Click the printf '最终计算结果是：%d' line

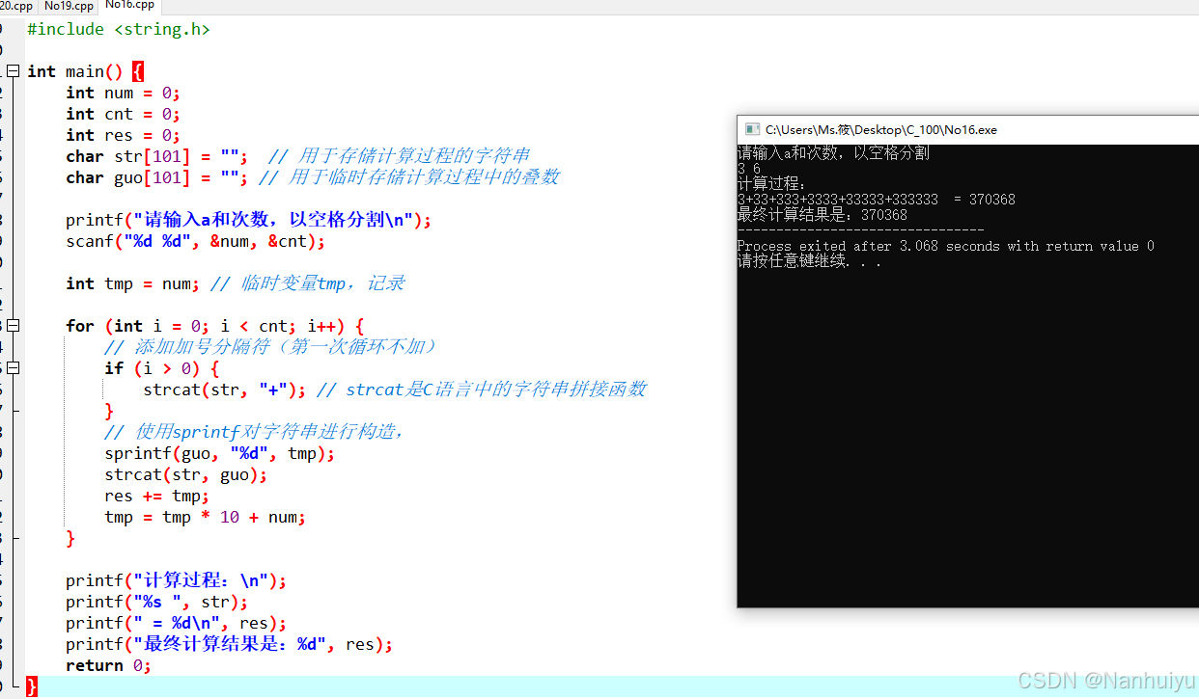coord(230,644)
